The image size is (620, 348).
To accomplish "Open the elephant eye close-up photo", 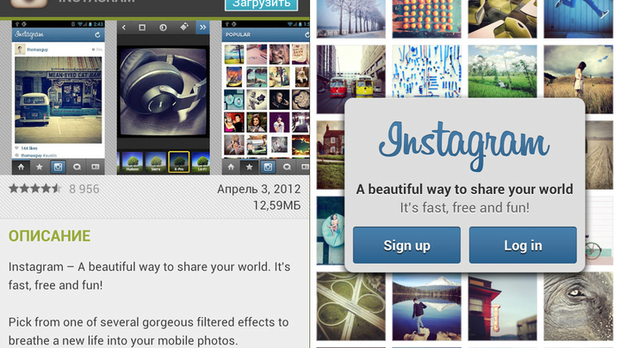I will 578,307.
